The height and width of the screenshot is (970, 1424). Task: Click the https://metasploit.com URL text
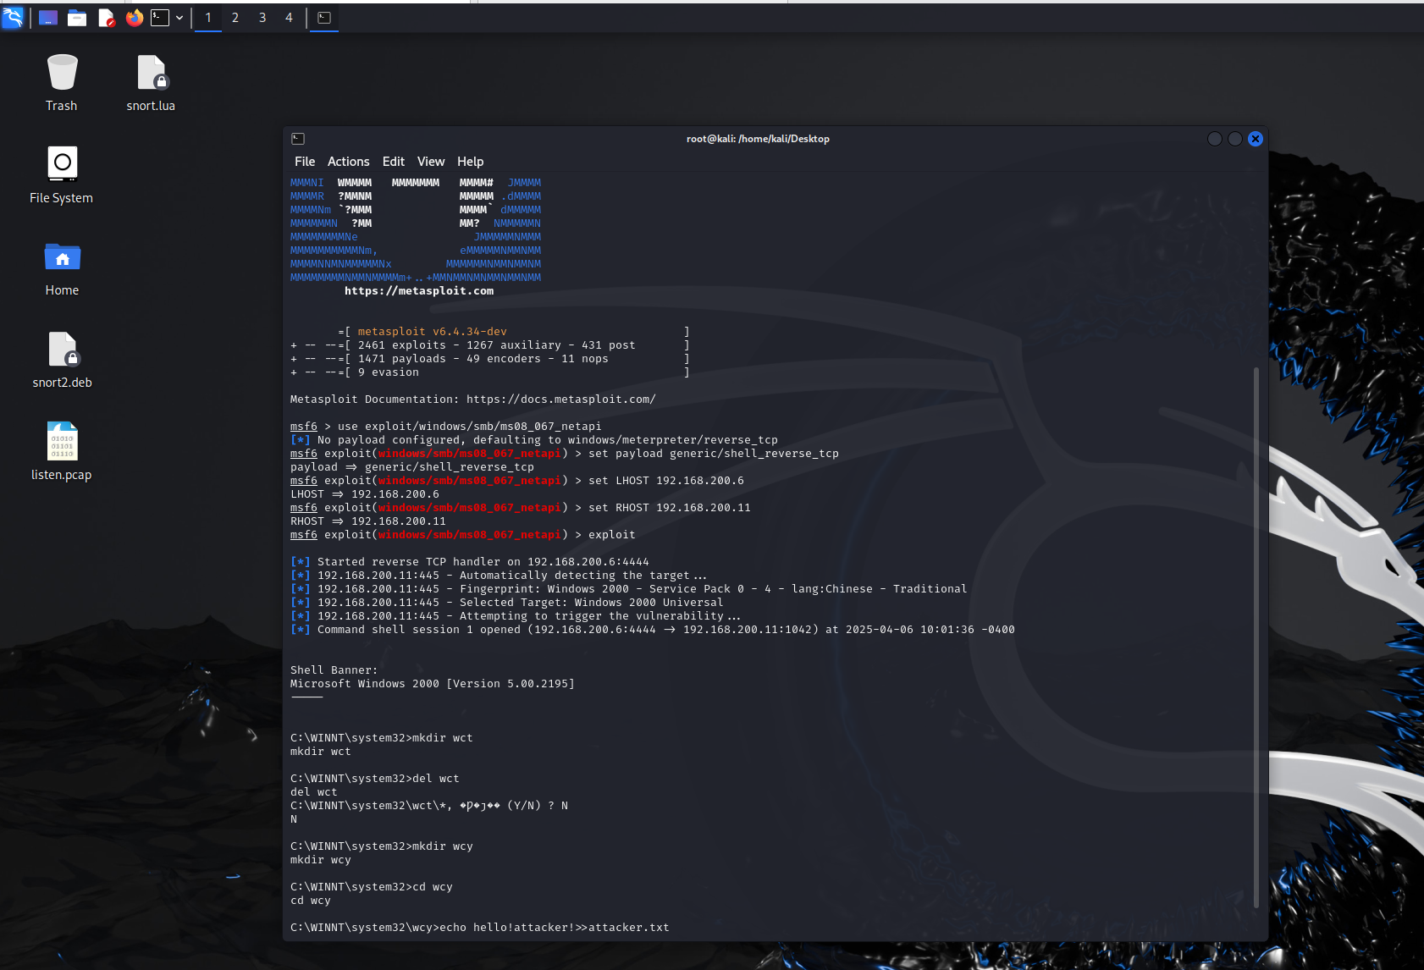tap(419, 291)
